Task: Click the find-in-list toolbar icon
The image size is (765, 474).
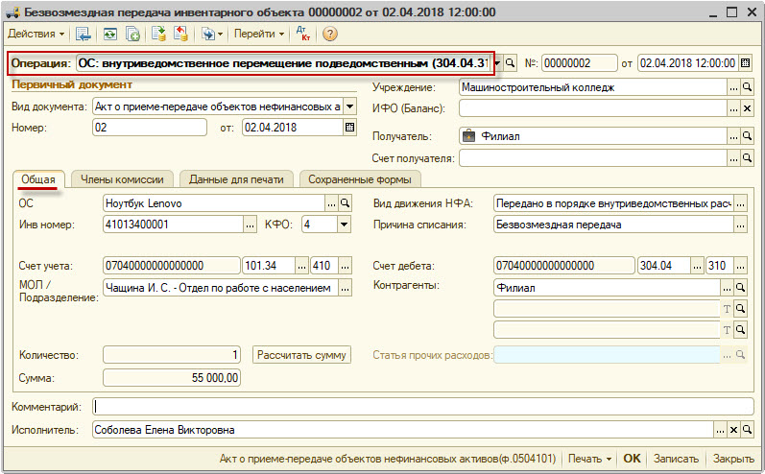Action: (84, 34)
